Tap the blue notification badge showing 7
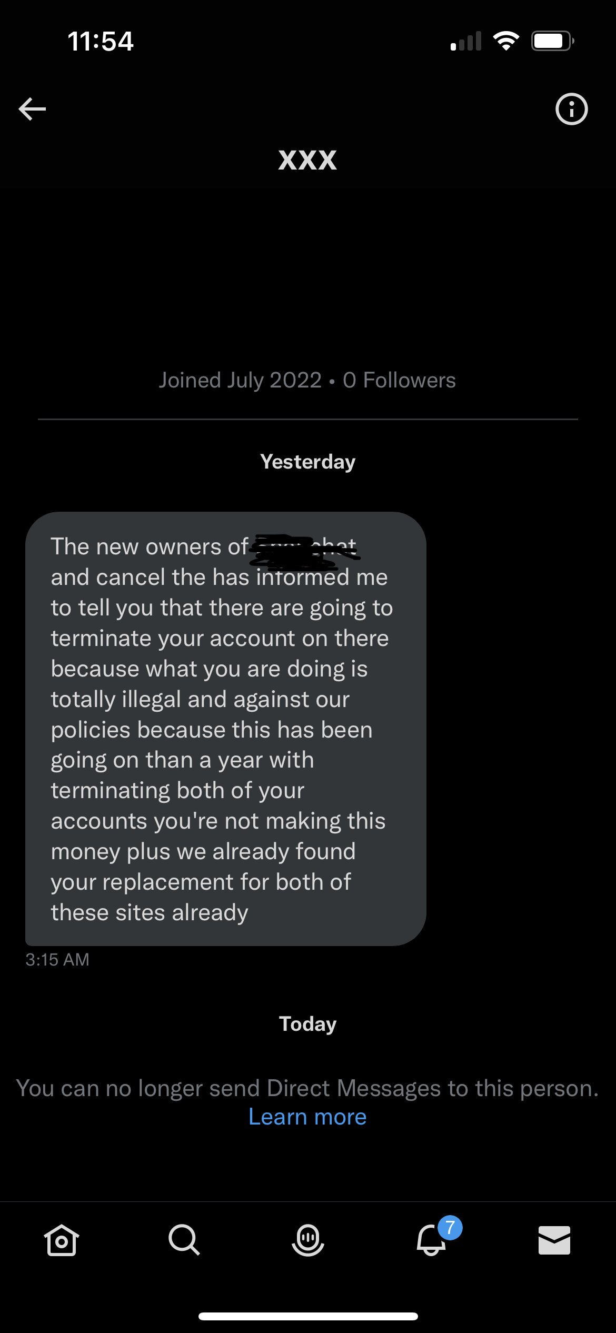616x1333 pixels. 450,1228
